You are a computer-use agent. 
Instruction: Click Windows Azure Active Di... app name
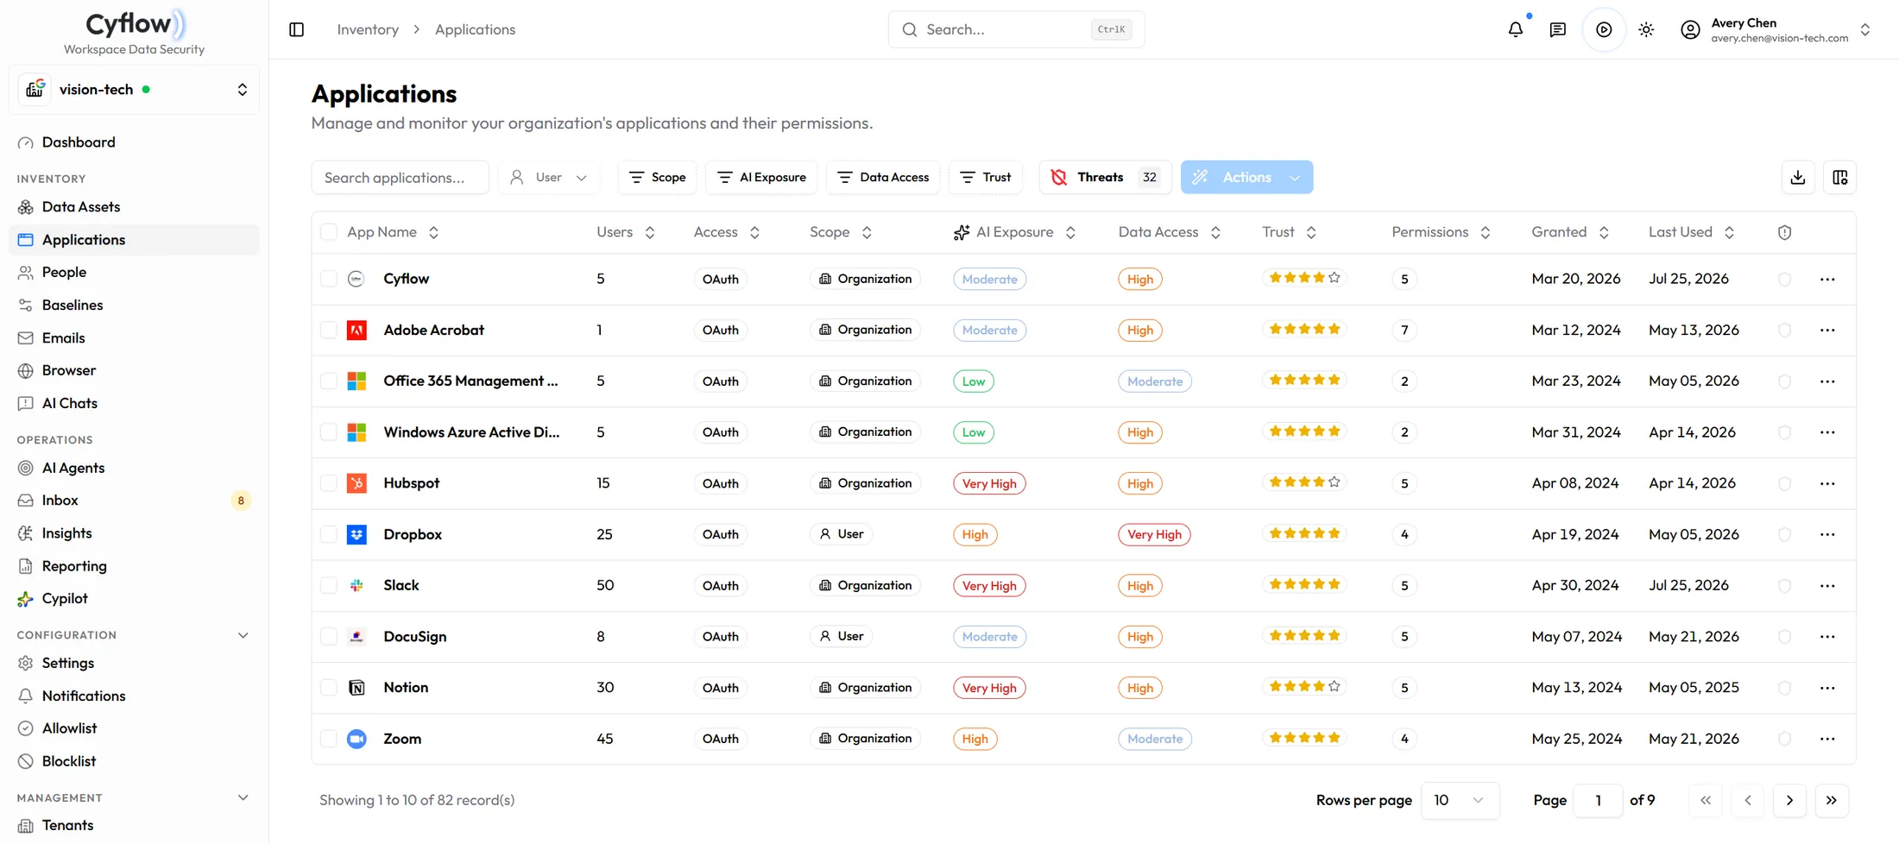[471, 431]
